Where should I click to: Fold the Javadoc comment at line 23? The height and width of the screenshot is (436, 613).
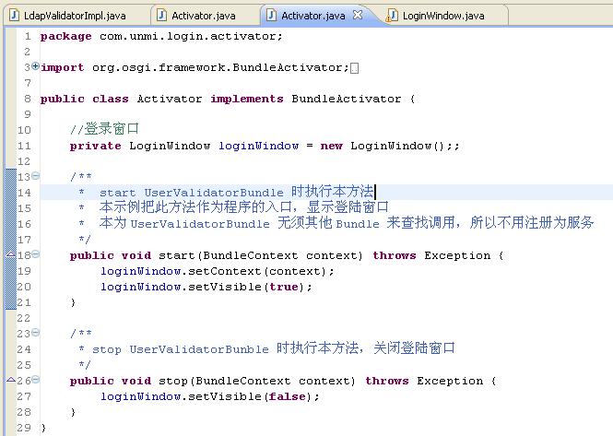35,333
